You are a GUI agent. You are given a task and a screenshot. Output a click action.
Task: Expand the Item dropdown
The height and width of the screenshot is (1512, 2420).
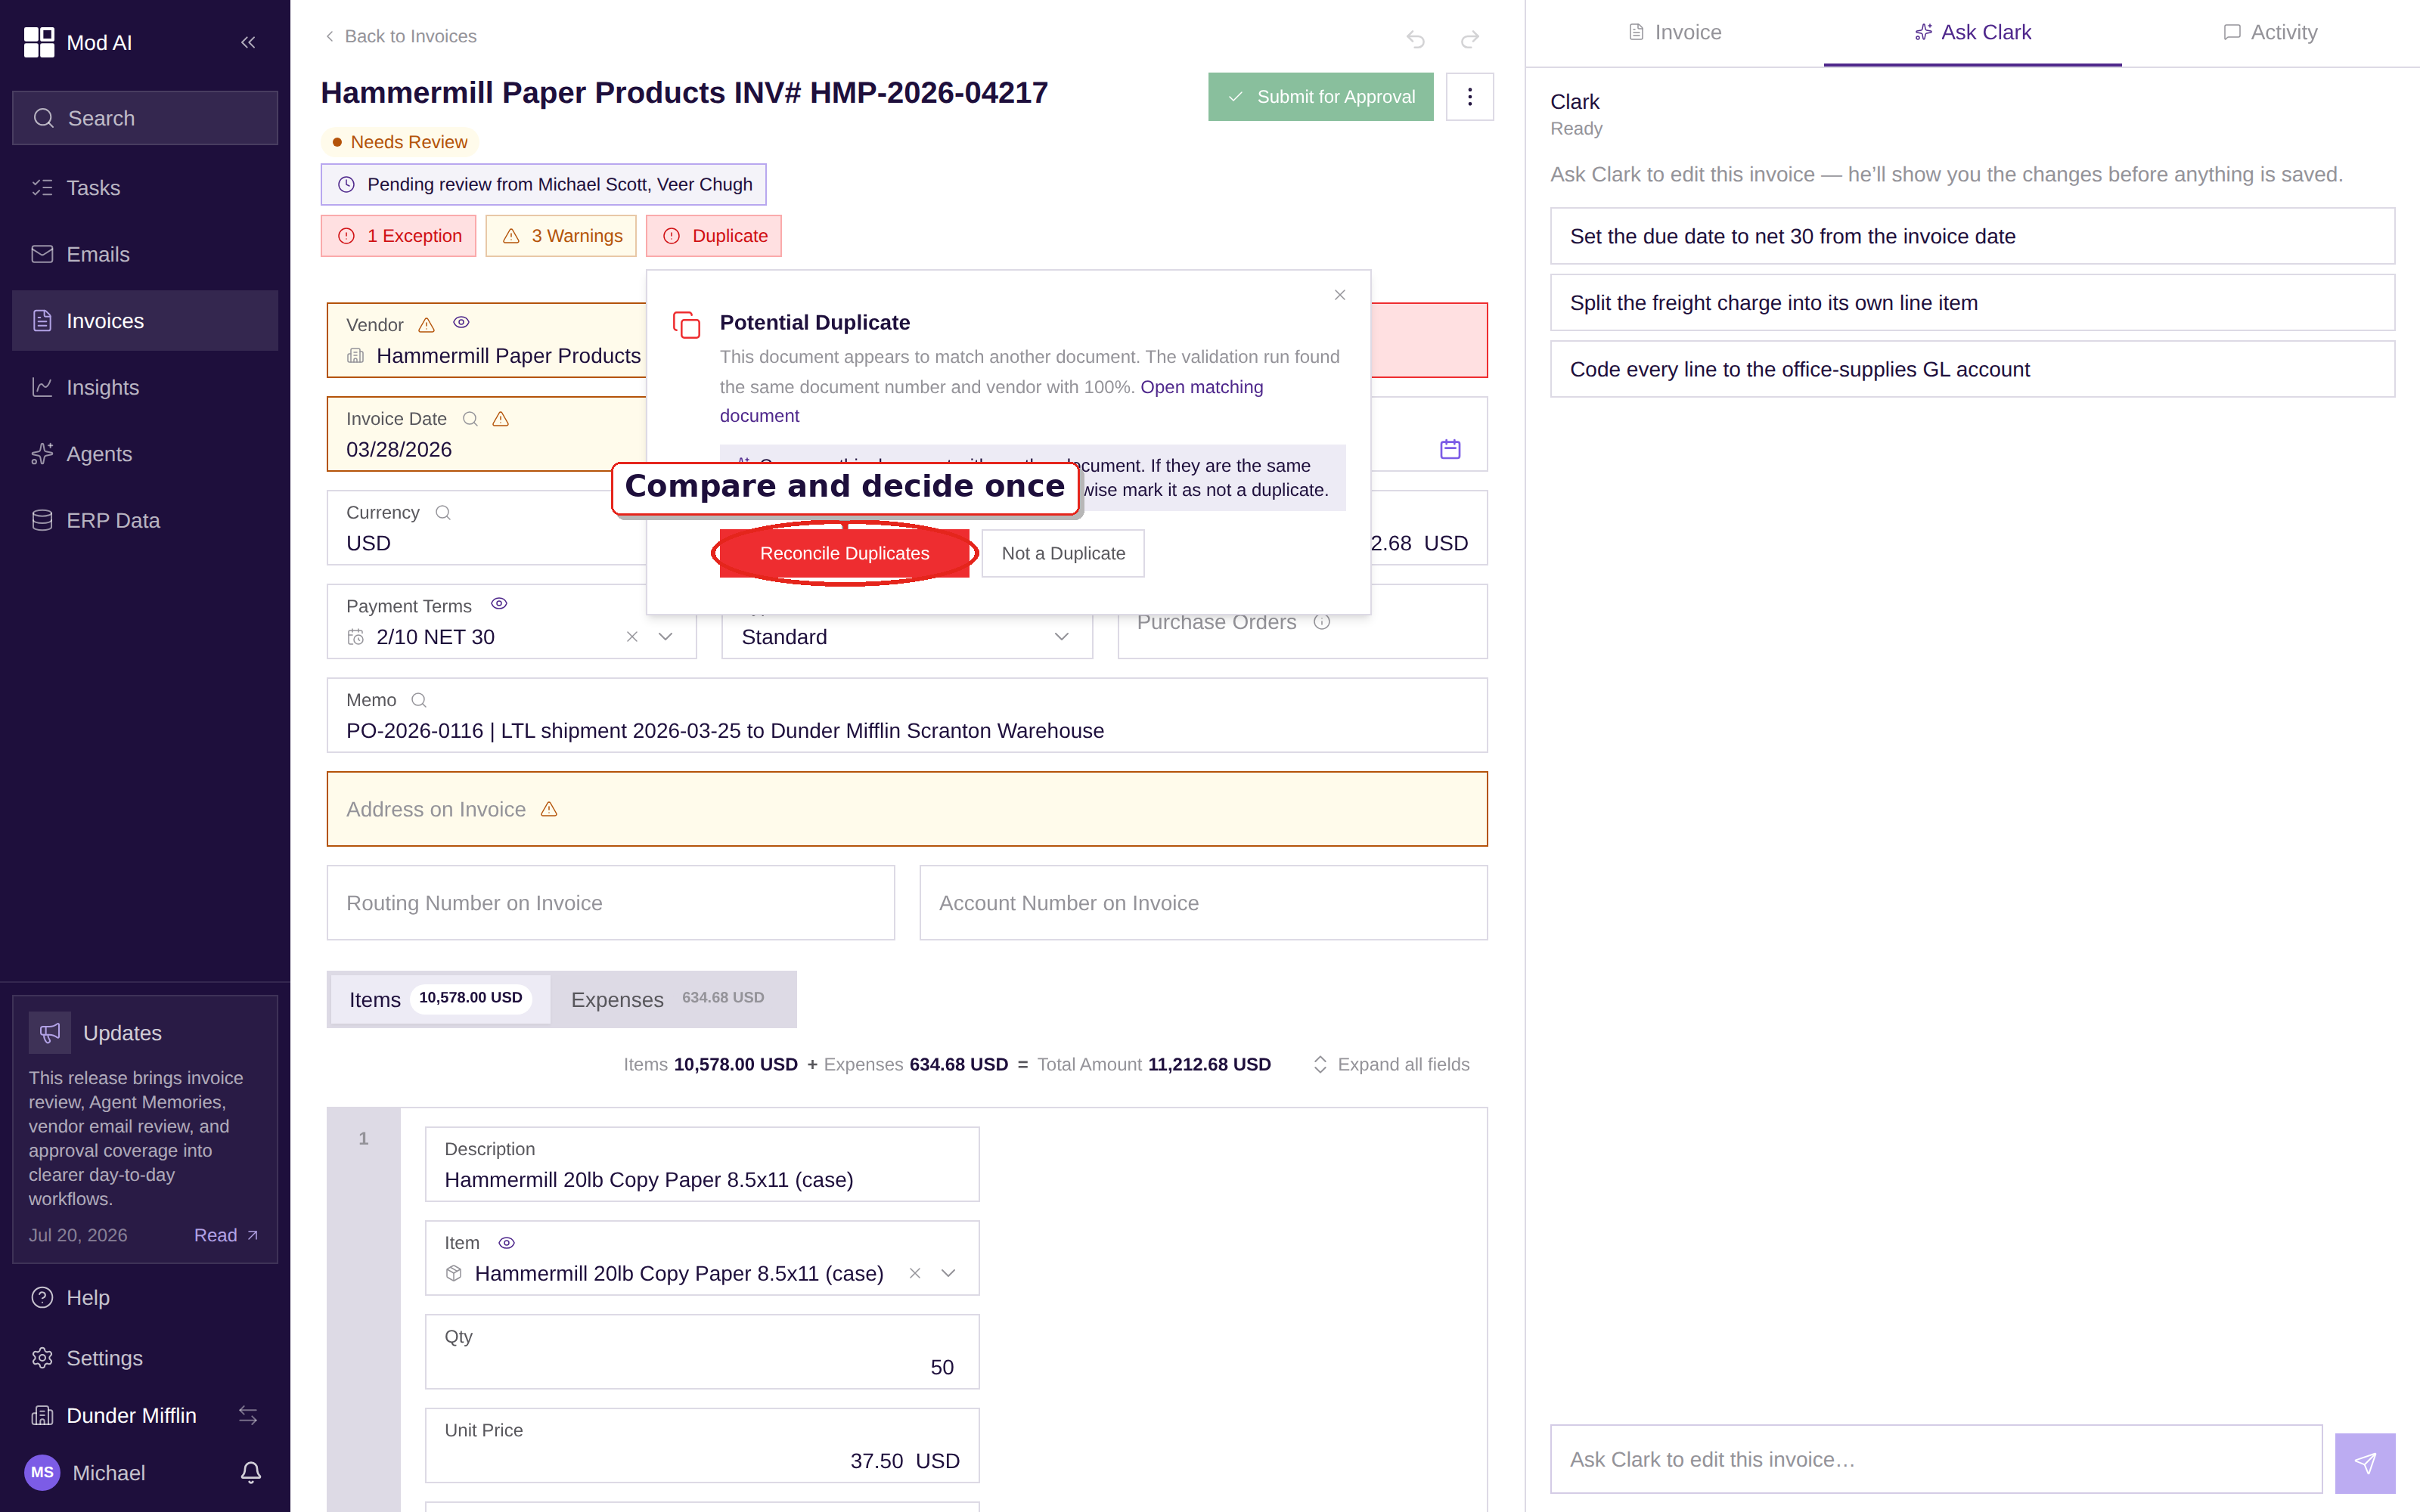pos(948,1273)
